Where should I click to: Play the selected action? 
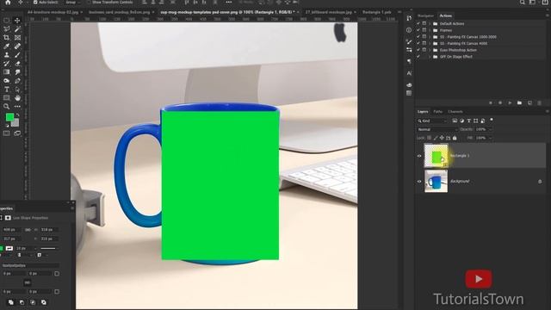[510, 103]
